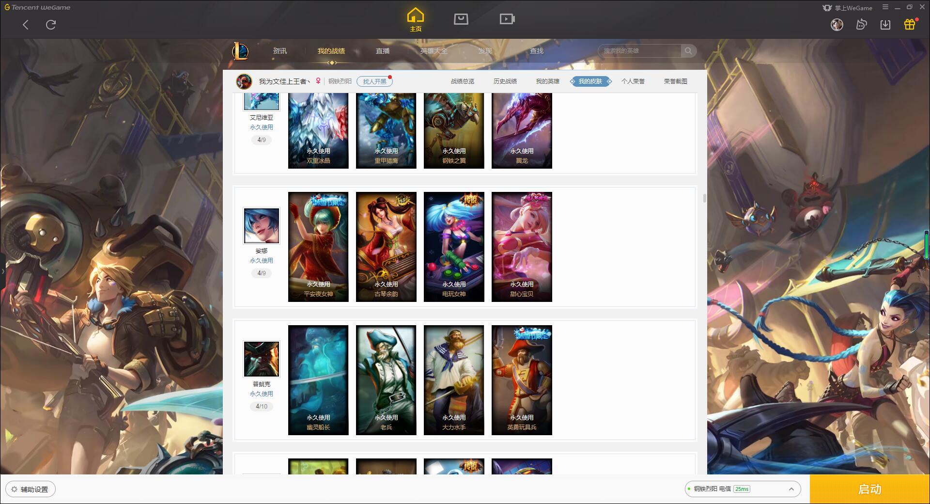930x504 pixels.
Task: Click 永久使用 label under 艾尼维亚
Action: [x=262, y=127]
